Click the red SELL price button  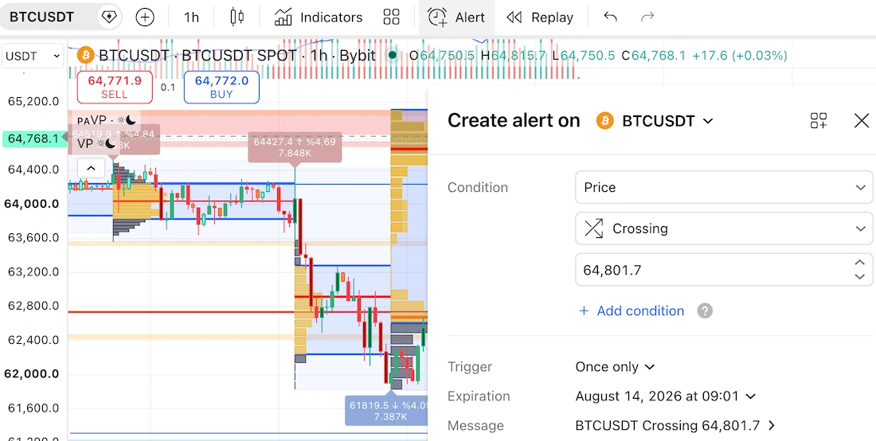[115, 87]
